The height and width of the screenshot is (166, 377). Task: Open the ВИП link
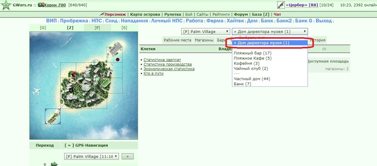pos(51,21)
